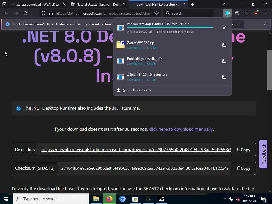Click Show all downloads
272x204 pixels.
tap(137, 90)
